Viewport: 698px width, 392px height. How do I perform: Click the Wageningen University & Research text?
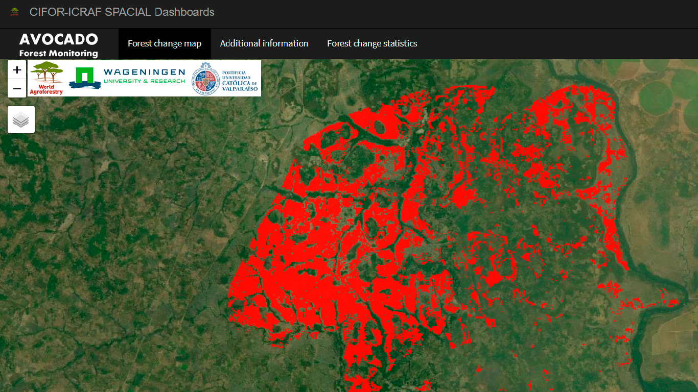[x=144, y=76]
